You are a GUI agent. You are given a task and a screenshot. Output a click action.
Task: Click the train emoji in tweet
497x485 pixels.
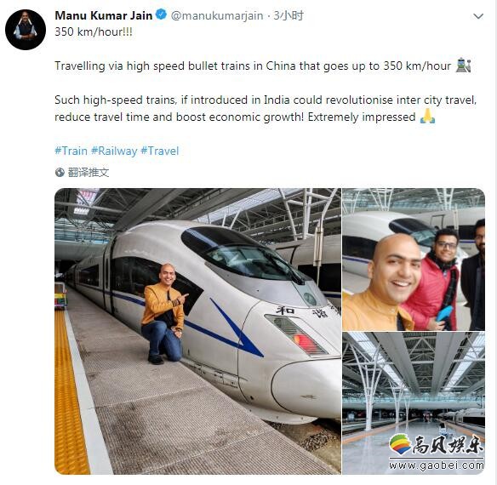point(464,65)
